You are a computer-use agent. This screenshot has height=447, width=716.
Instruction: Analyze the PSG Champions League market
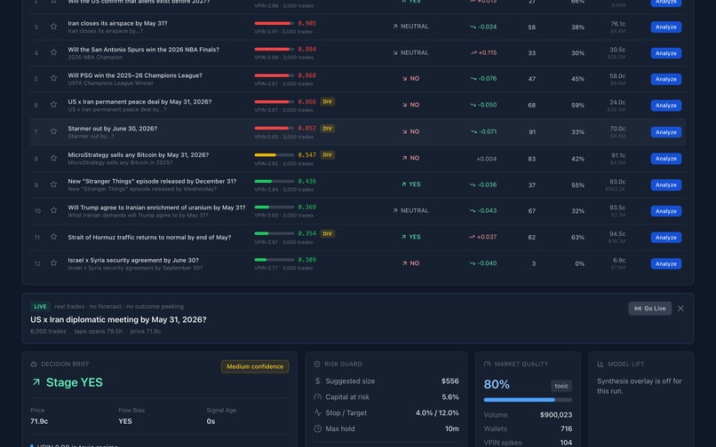click(x=665, y=79)
